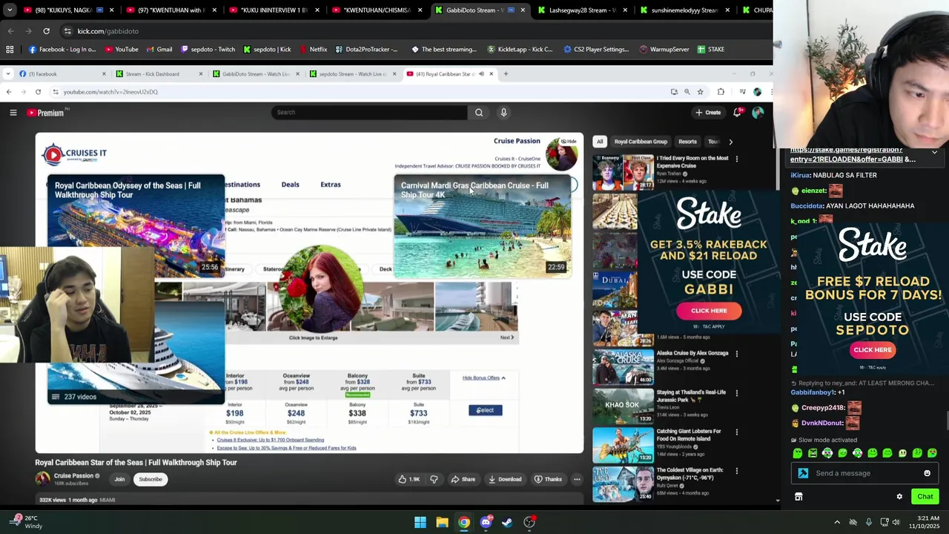
Task: Hide the end-screen suggestions with Hide button
Action: point(568,141)
